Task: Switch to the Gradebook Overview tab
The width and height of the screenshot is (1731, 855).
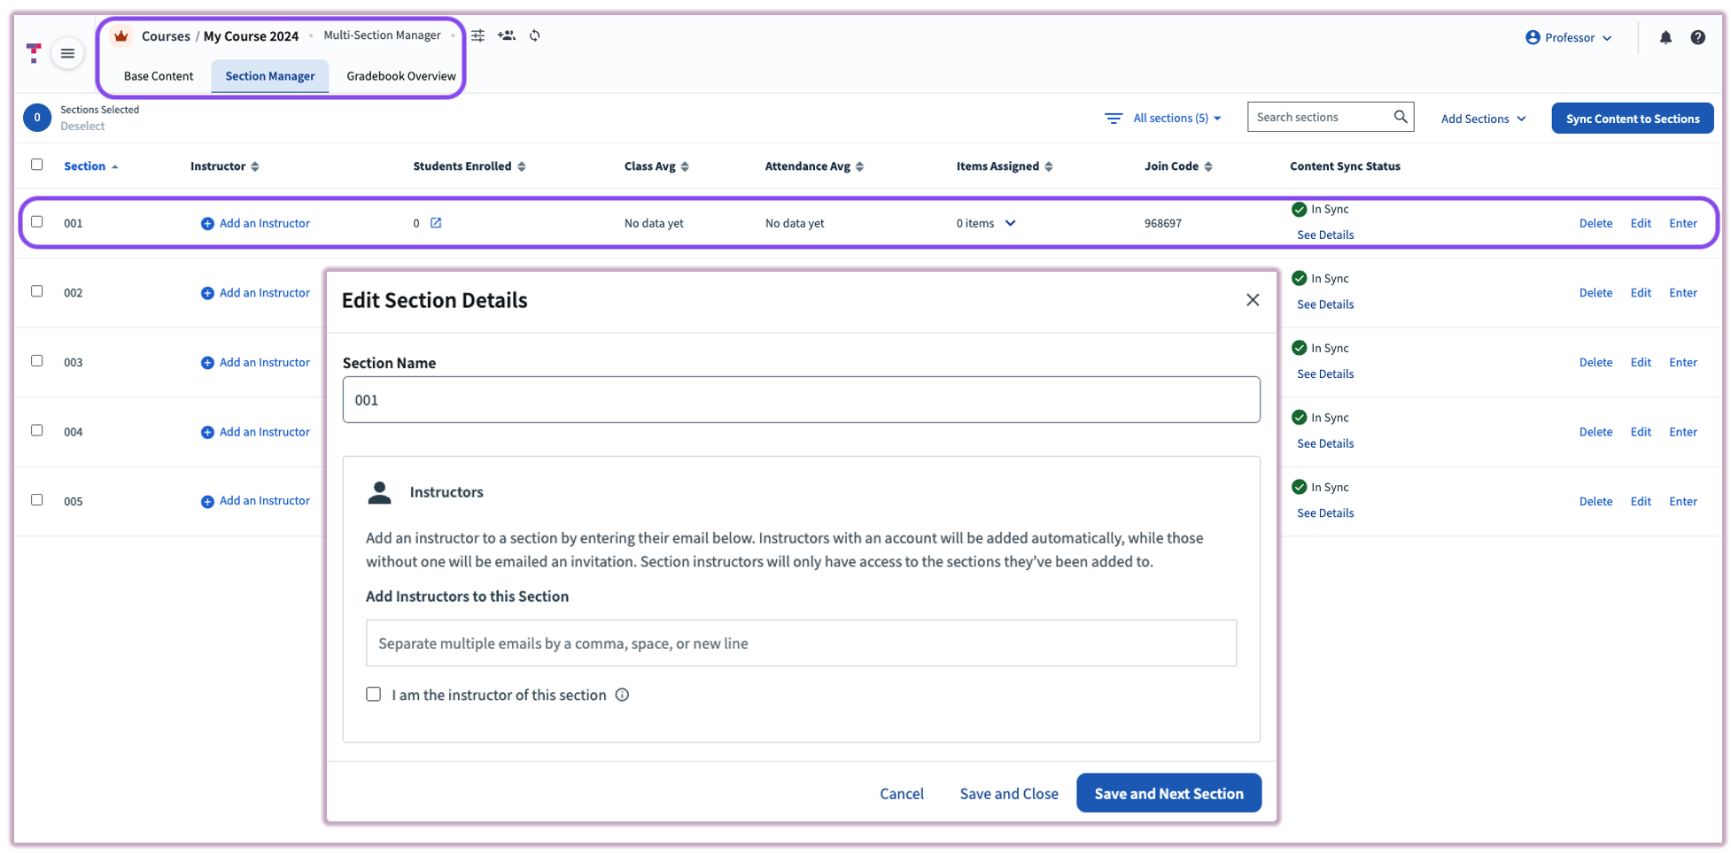Action: coord(400,76)
